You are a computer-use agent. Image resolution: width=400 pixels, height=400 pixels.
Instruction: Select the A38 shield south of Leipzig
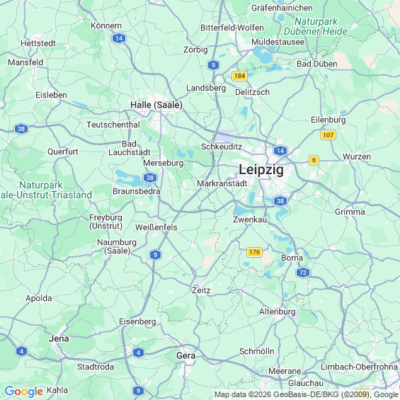[280, 201]
